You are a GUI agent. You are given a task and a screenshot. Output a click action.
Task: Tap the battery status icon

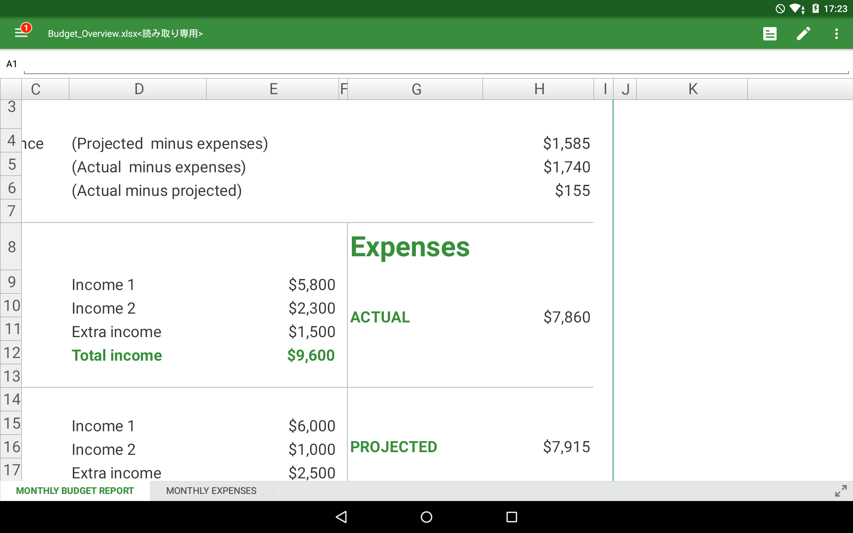point(816,8)
